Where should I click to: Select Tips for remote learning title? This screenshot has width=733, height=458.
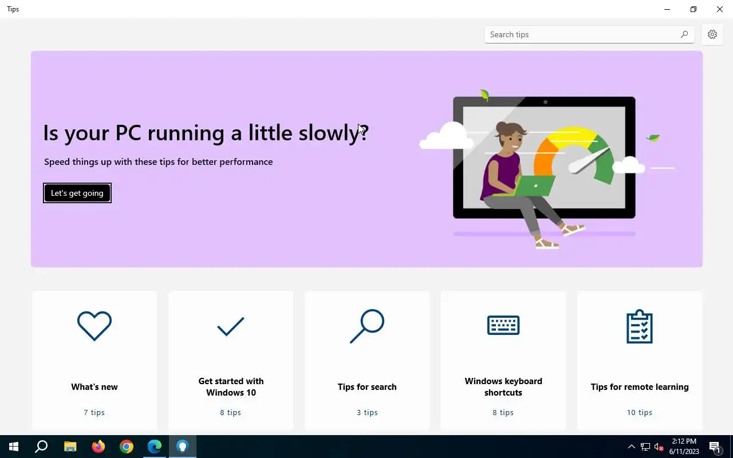coord(640,387)
